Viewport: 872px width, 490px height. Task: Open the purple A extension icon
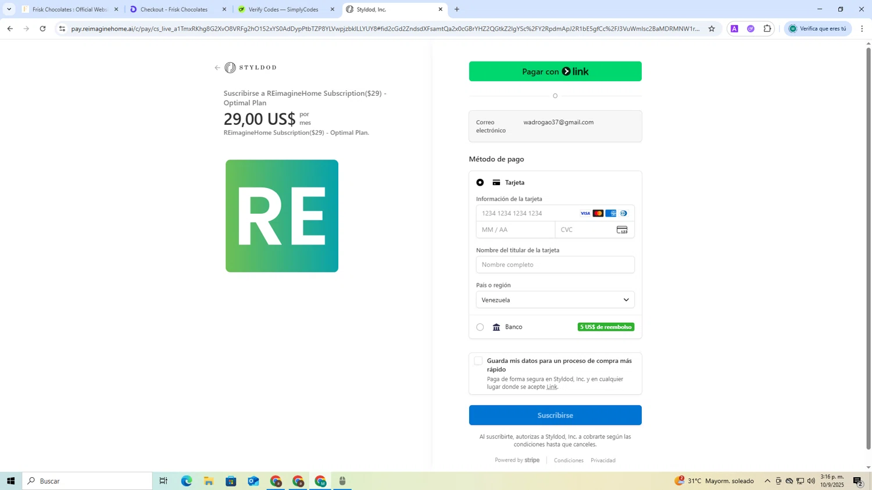[x=735, y=28]
